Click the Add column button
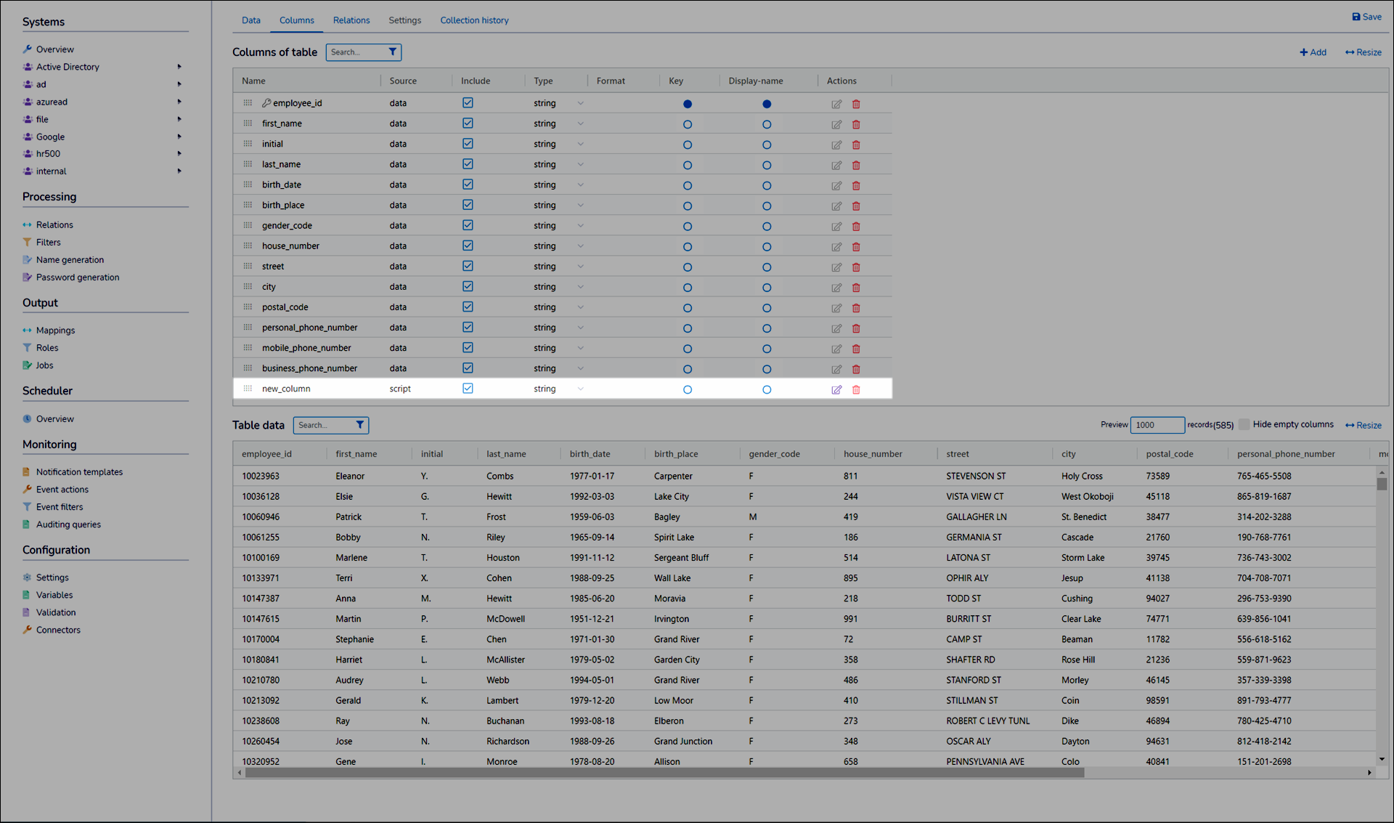The image size is (1394, 823). [x=1313, y=52]
